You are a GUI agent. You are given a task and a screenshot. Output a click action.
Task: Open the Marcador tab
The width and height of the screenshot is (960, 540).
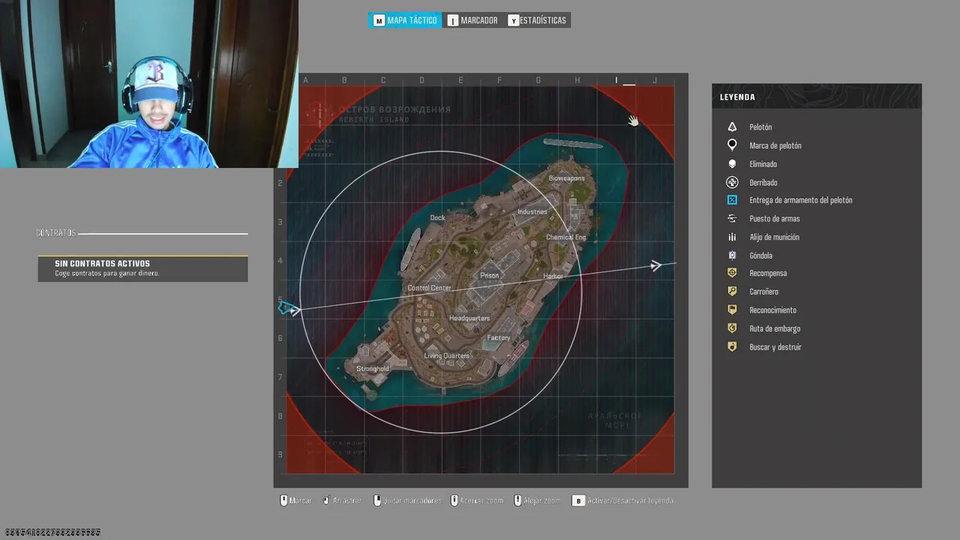473,20
